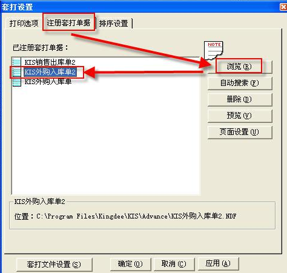
Task: Click the 取消(C) cancel button
Action: click(x=174, y=264)
